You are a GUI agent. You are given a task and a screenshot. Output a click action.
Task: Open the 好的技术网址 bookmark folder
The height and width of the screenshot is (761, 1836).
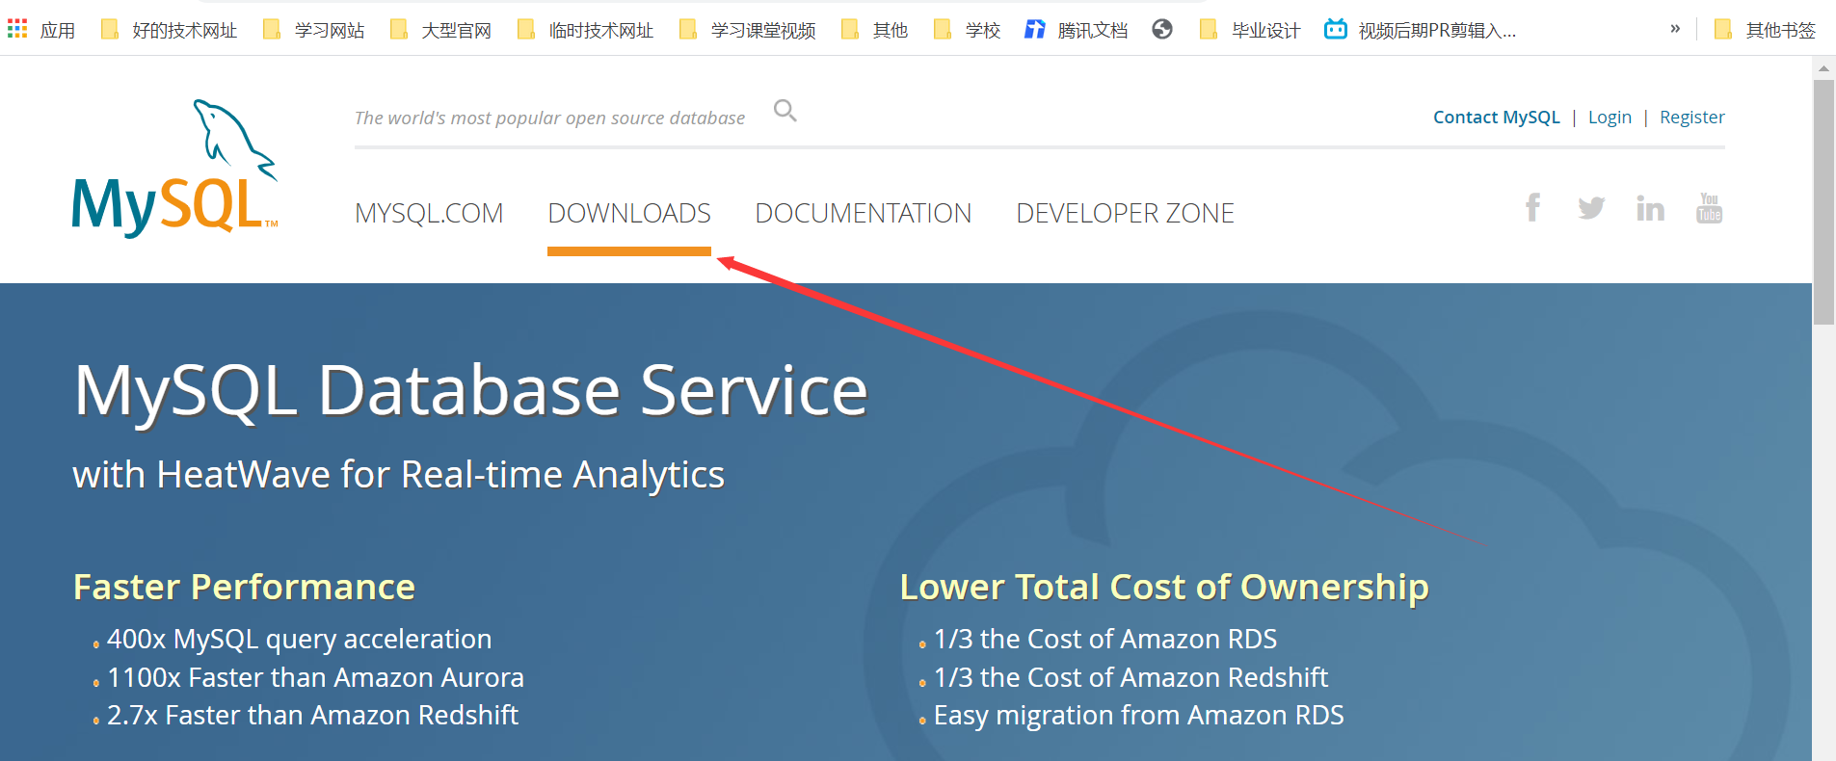point(170,30)
